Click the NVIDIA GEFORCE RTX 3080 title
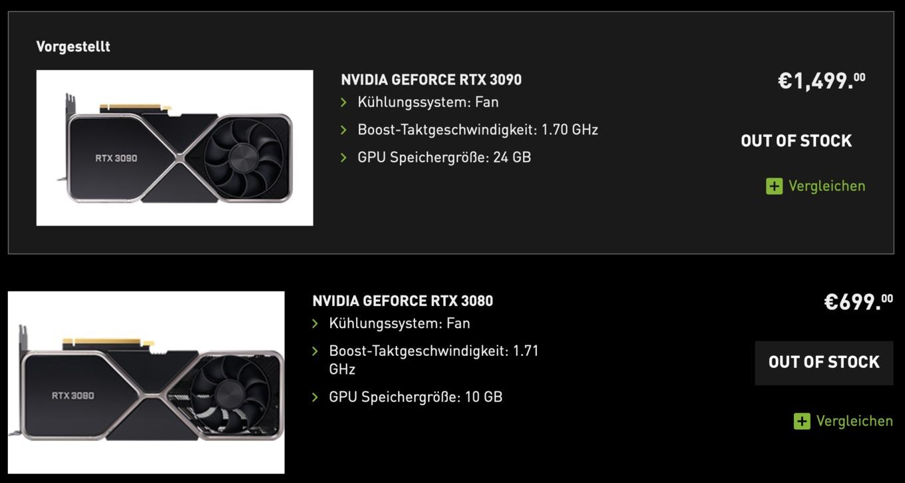This screenshot has width=905, height=483. coord(403,301)
